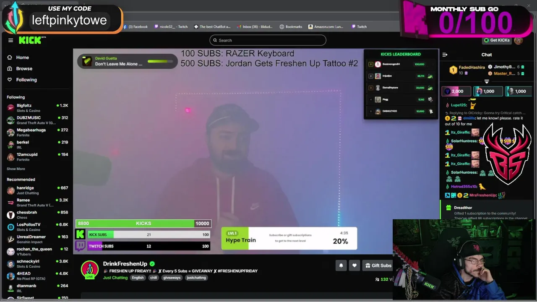Click the KICK SUBS progress bar
Screen dimensions: 537x302
click(149, 234)
